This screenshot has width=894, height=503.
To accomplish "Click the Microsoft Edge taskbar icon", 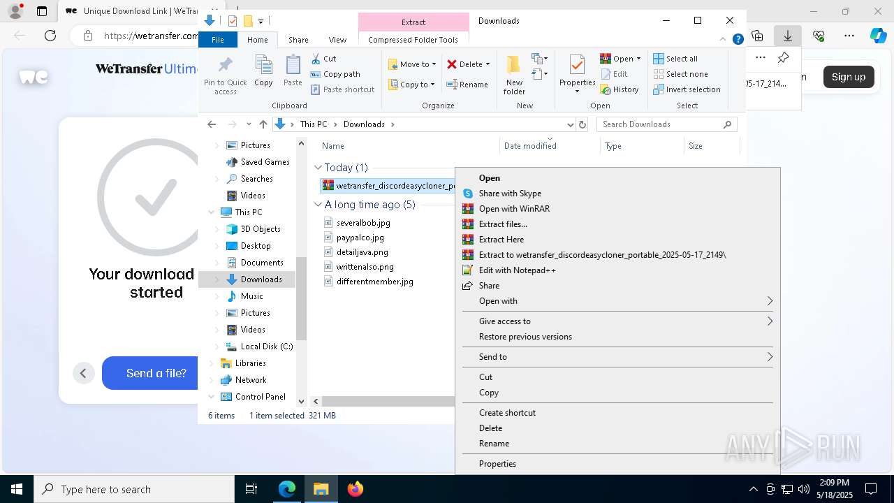I will [287, 489].
